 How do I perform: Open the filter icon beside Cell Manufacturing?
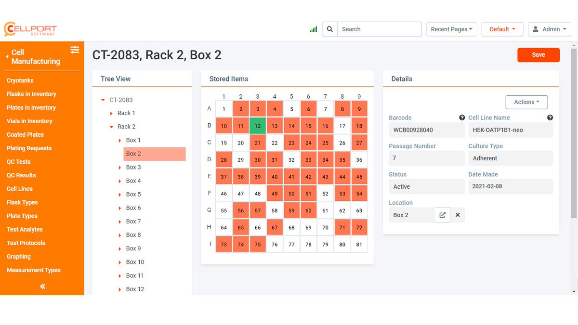coord(75,50)
